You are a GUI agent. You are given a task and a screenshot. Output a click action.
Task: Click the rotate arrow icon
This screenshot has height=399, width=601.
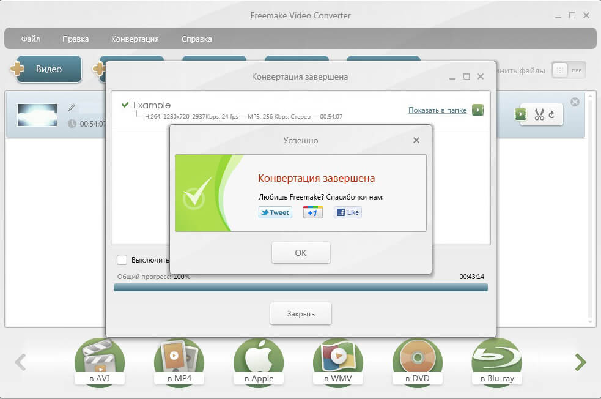551,114
